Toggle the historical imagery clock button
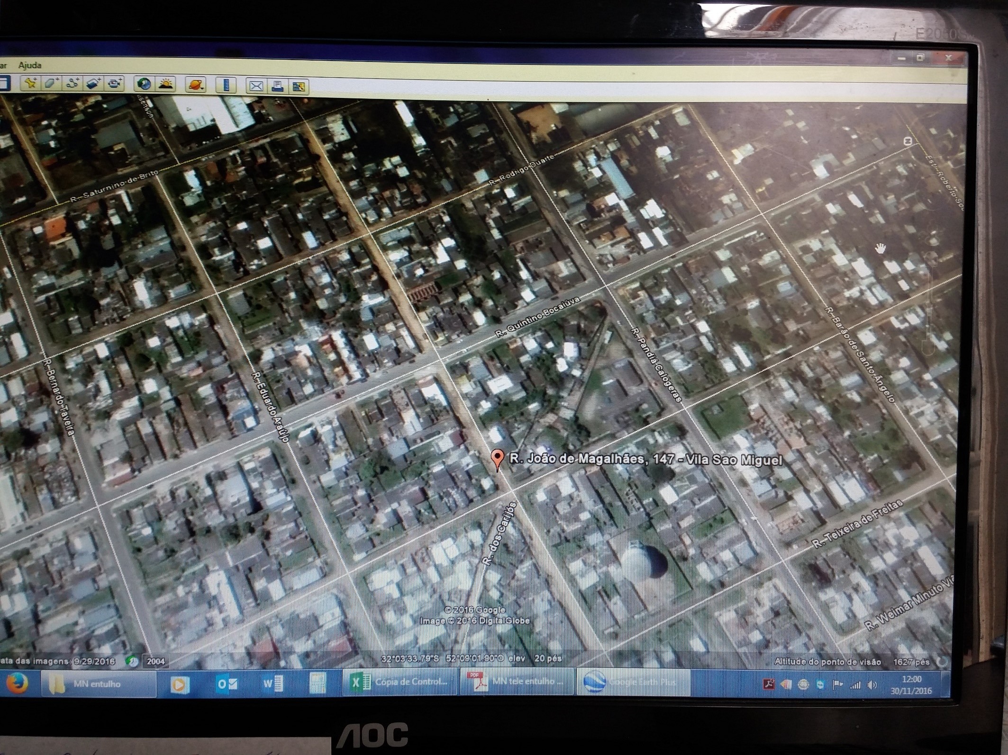The width and height of the screenshot is (1008, 755). click(144, 84)
